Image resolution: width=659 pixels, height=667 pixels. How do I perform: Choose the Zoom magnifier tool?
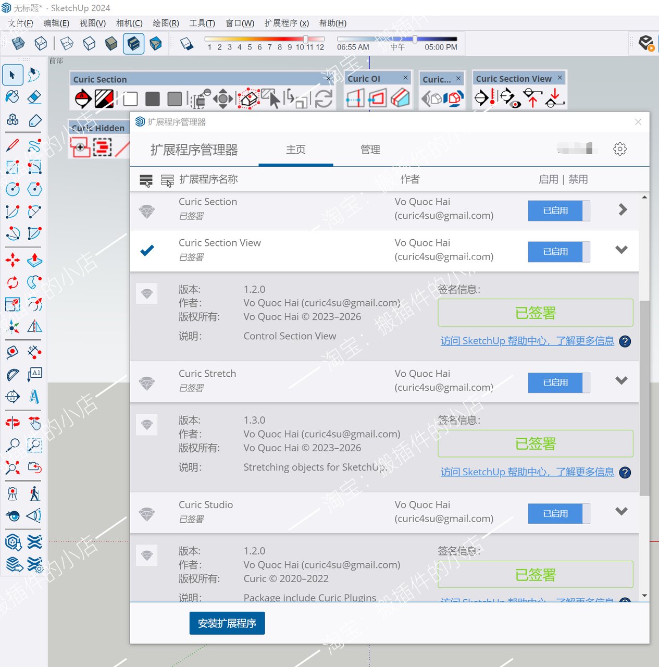click(13, 445)
